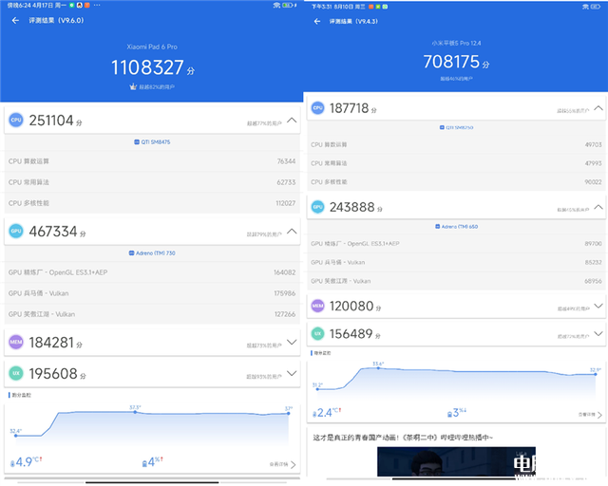Tap back arrow beside 评测结果 (V9.6.0)

coord(15,21)
